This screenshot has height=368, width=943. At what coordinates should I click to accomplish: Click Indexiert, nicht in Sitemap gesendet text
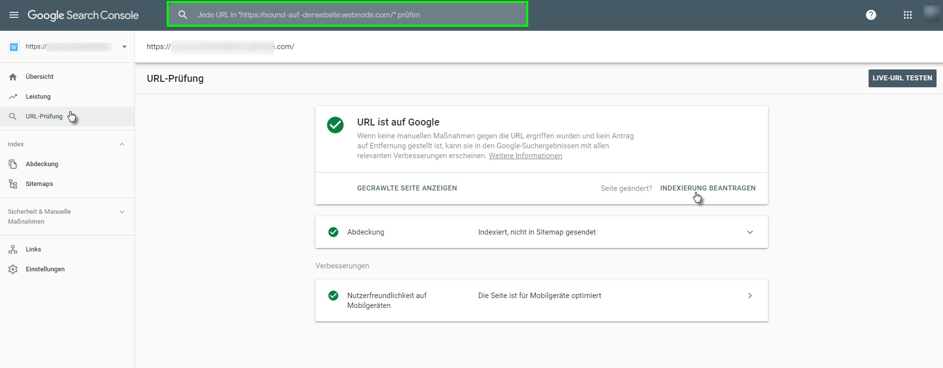pyautogui.click(x=537, y=232)
